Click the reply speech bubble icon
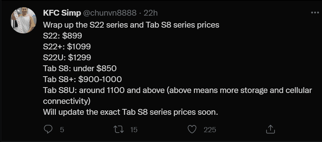The width and height of the screenshot is (322, 142). pos(48,129)
